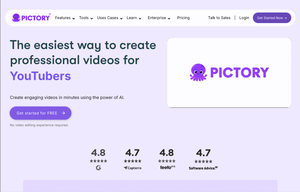This screenshot has width=300, height=192.
Task: Open the Uses Cases menu
Action: click(x=108, y=18)
